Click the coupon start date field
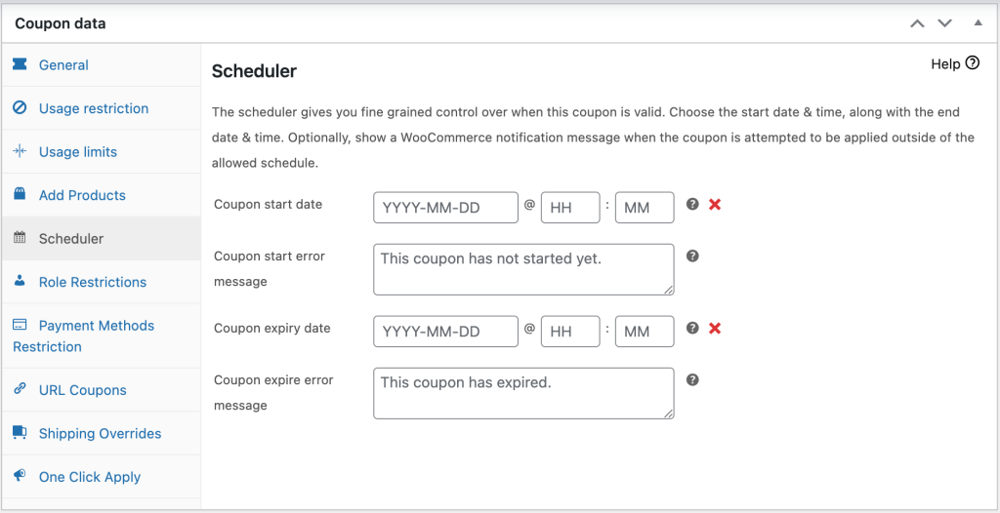 pos(445,208)
